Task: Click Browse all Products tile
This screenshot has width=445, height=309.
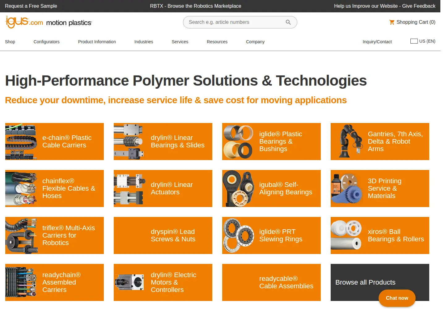Action: click(x=380, y=282)
